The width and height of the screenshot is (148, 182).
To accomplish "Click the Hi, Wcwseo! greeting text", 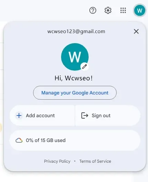I will (73, 78).
